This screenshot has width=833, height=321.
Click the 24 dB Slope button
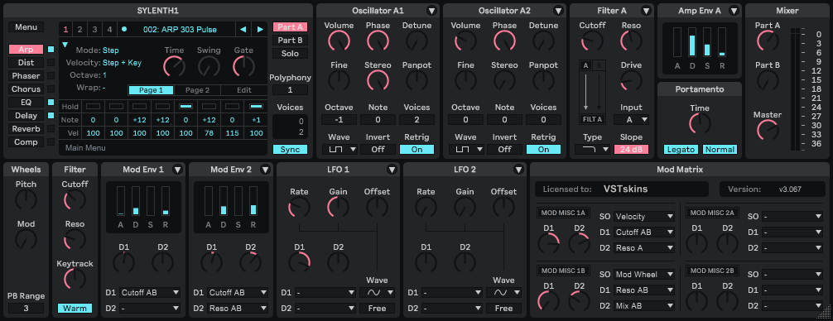click(631, 150)
